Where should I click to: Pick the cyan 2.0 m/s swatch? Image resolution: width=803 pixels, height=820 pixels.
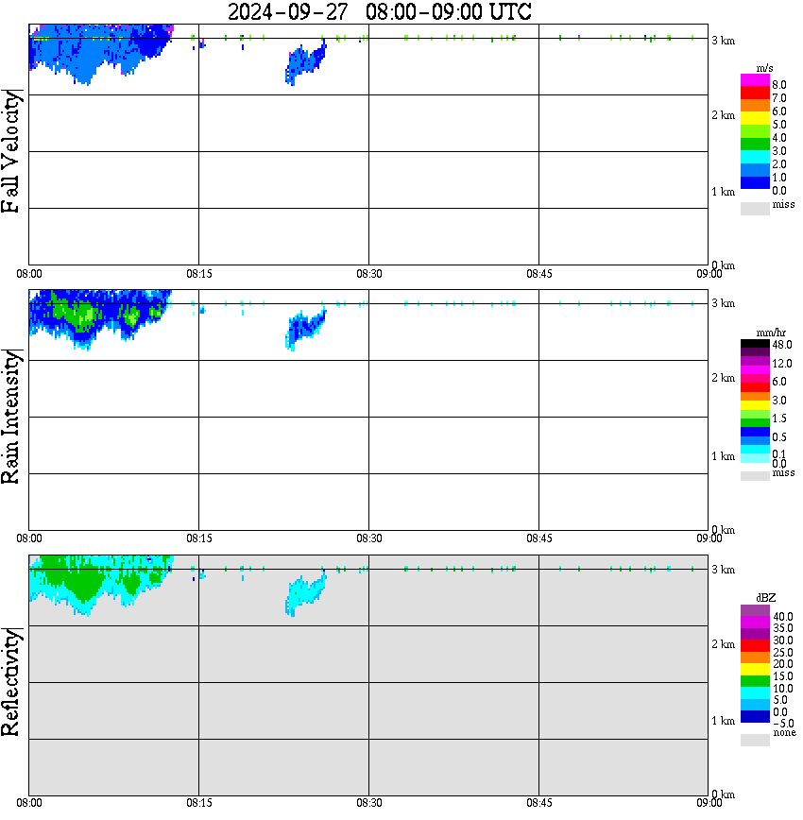pyautogui.click(x=755, y=157)
